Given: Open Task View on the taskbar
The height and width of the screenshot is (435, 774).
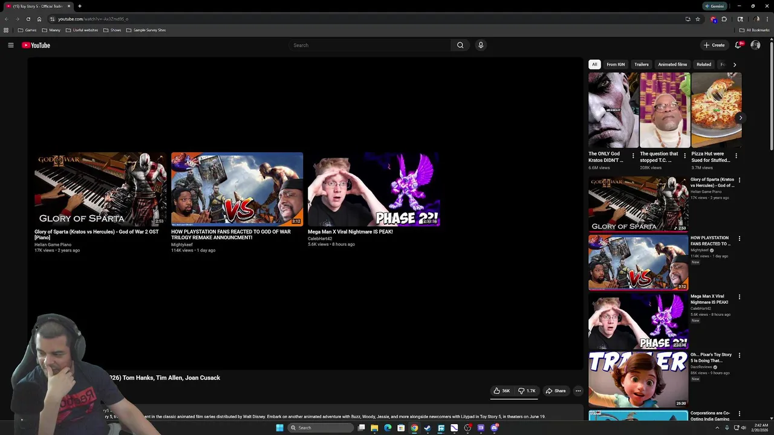Looking at the screenshot, I should 361,428.
